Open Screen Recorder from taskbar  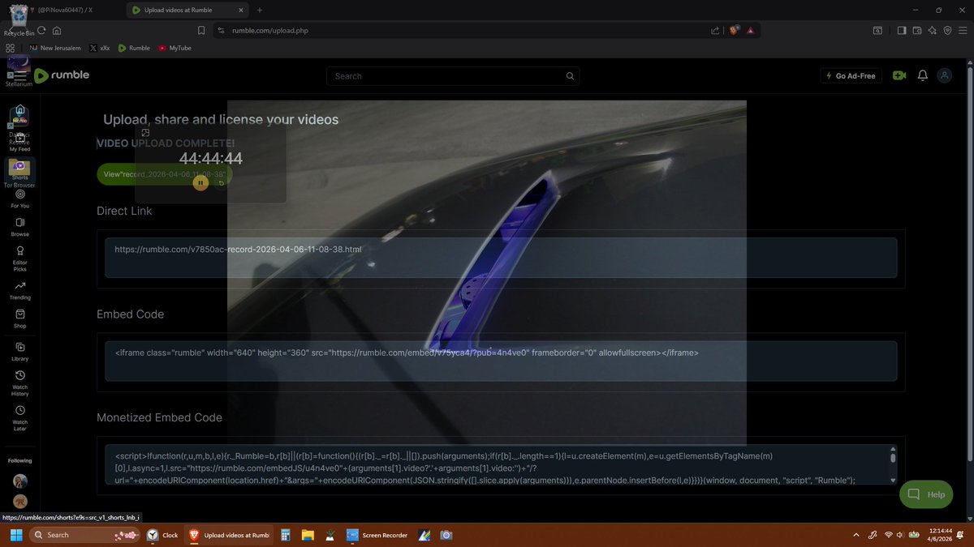coord(377,535)
